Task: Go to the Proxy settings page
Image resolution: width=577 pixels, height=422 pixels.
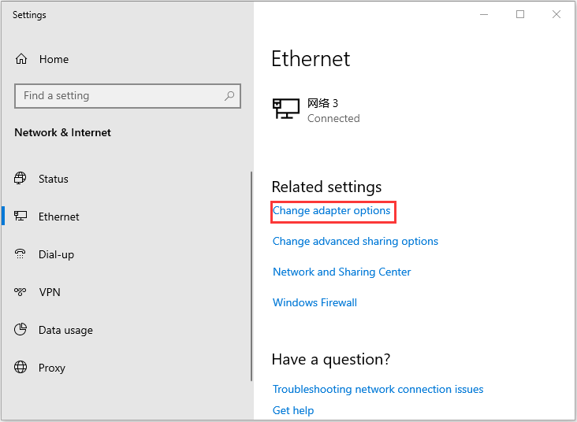Action: [52, 368]
